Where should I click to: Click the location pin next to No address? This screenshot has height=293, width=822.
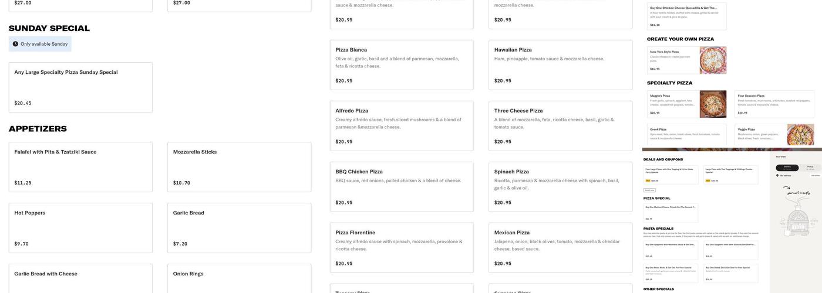pyautogui.click(x=777, y=175)
